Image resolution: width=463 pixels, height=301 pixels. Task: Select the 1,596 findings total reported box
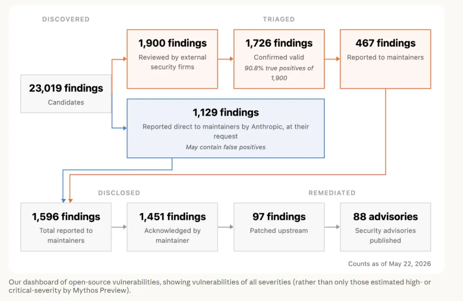pos(66,227)
